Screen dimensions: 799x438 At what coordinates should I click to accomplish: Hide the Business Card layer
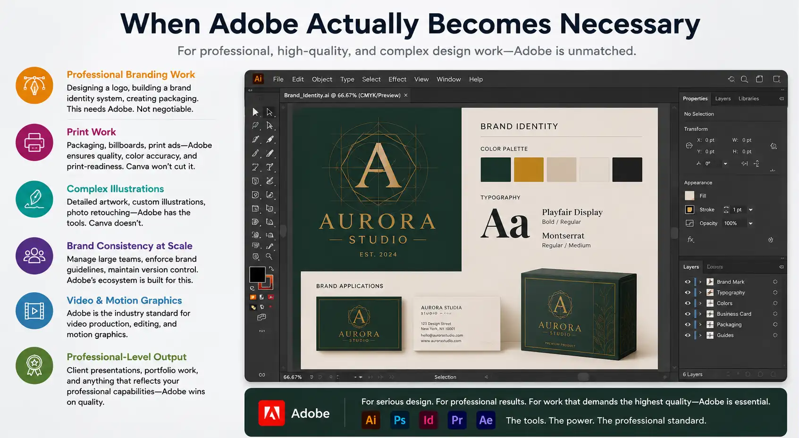click(688, 314)
